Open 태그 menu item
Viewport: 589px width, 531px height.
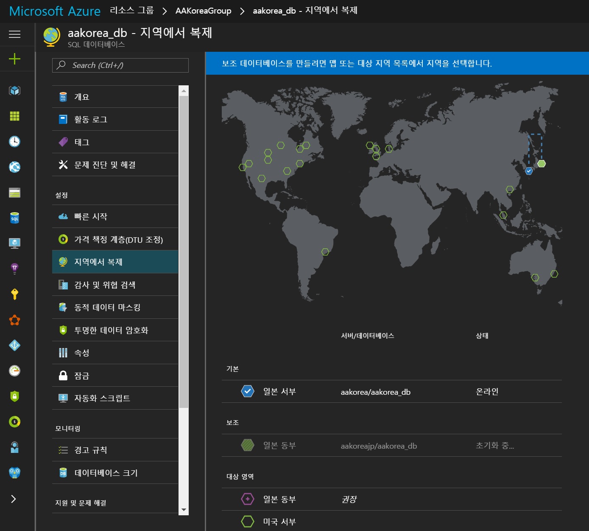115,142
